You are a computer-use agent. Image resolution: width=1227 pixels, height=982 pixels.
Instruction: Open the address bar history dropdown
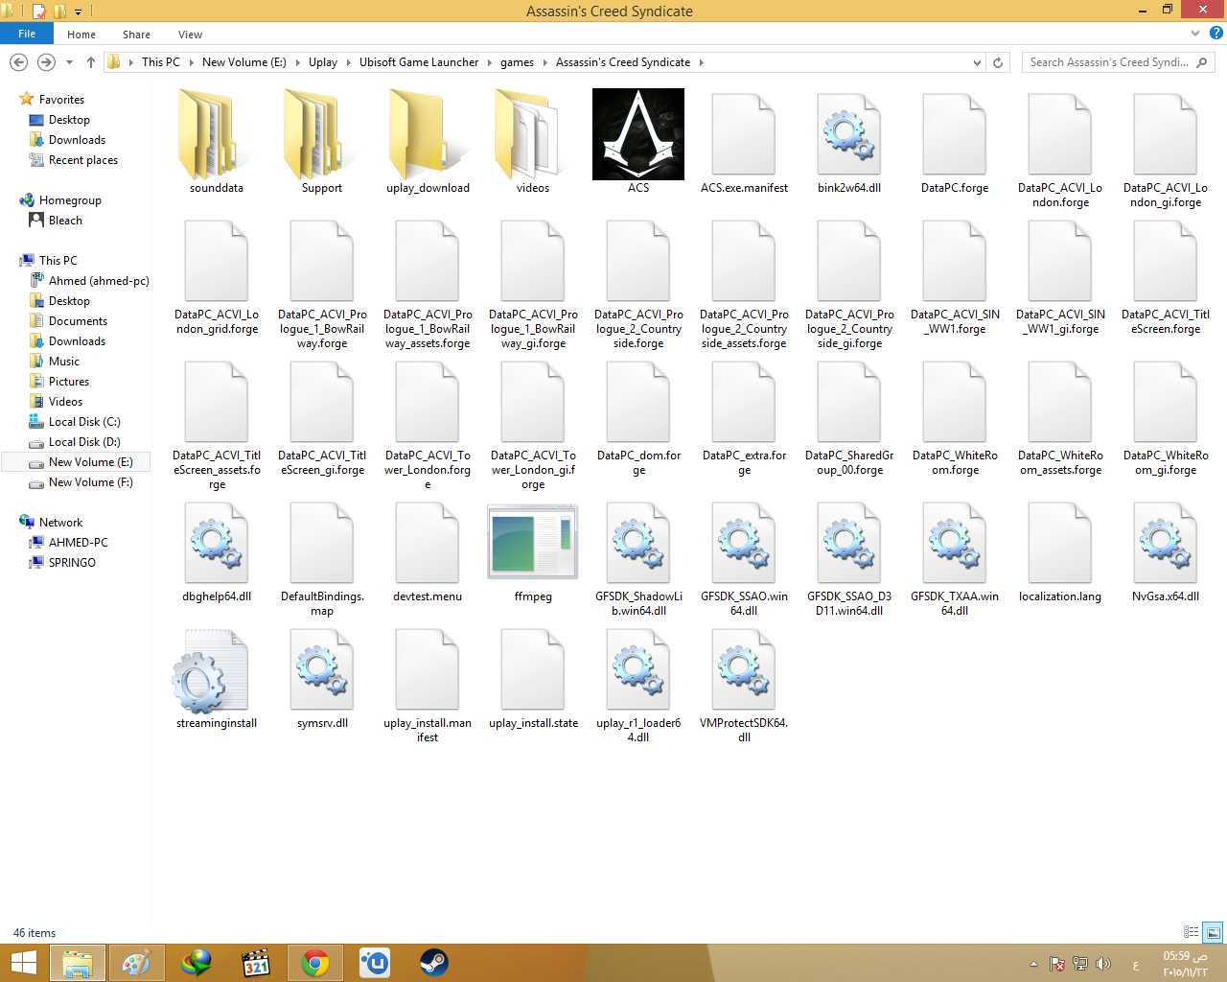point(977,62)
